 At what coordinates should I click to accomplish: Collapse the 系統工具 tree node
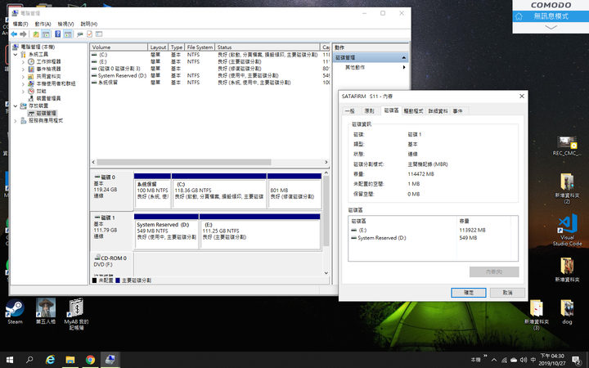coord(16,55)
